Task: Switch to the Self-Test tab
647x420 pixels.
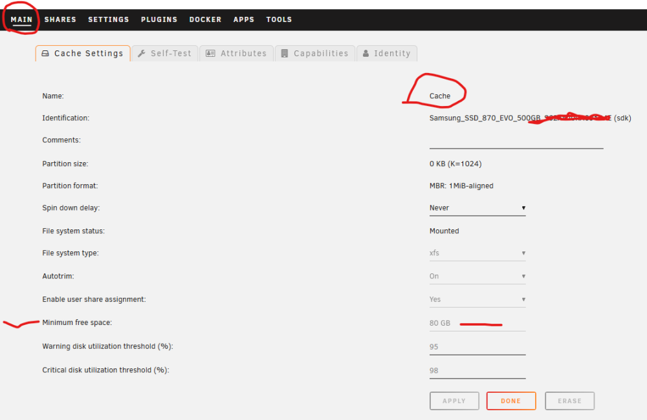Action: tap(165, 54)
